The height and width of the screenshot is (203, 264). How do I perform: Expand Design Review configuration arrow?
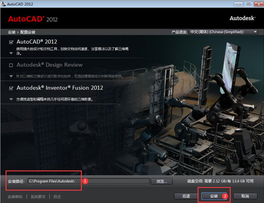[11, 76]
